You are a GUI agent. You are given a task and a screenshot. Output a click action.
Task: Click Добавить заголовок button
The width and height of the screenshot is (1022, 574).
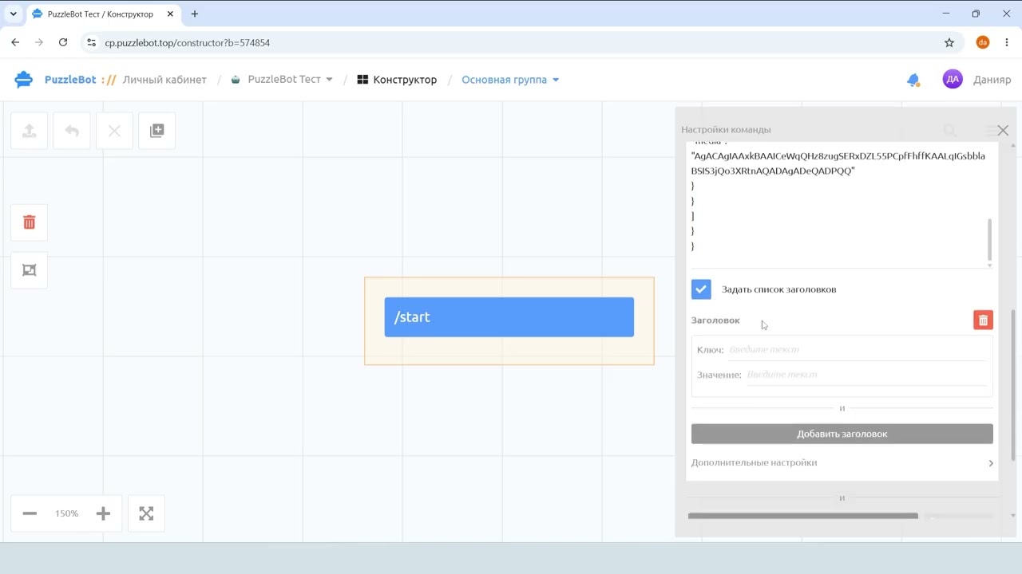[842, 434]
